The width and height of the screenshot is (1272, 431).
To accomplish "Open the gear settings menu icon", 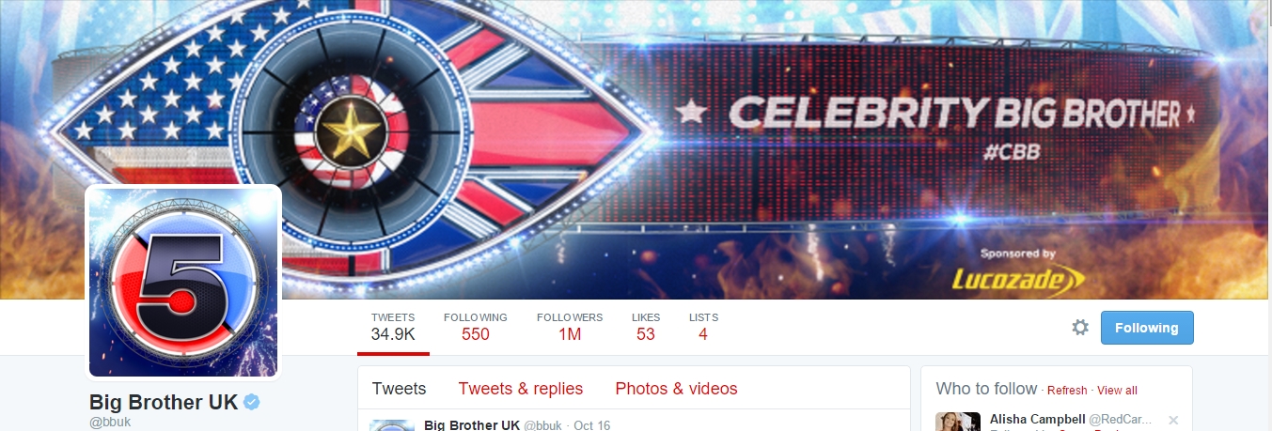I will 1080,328.
